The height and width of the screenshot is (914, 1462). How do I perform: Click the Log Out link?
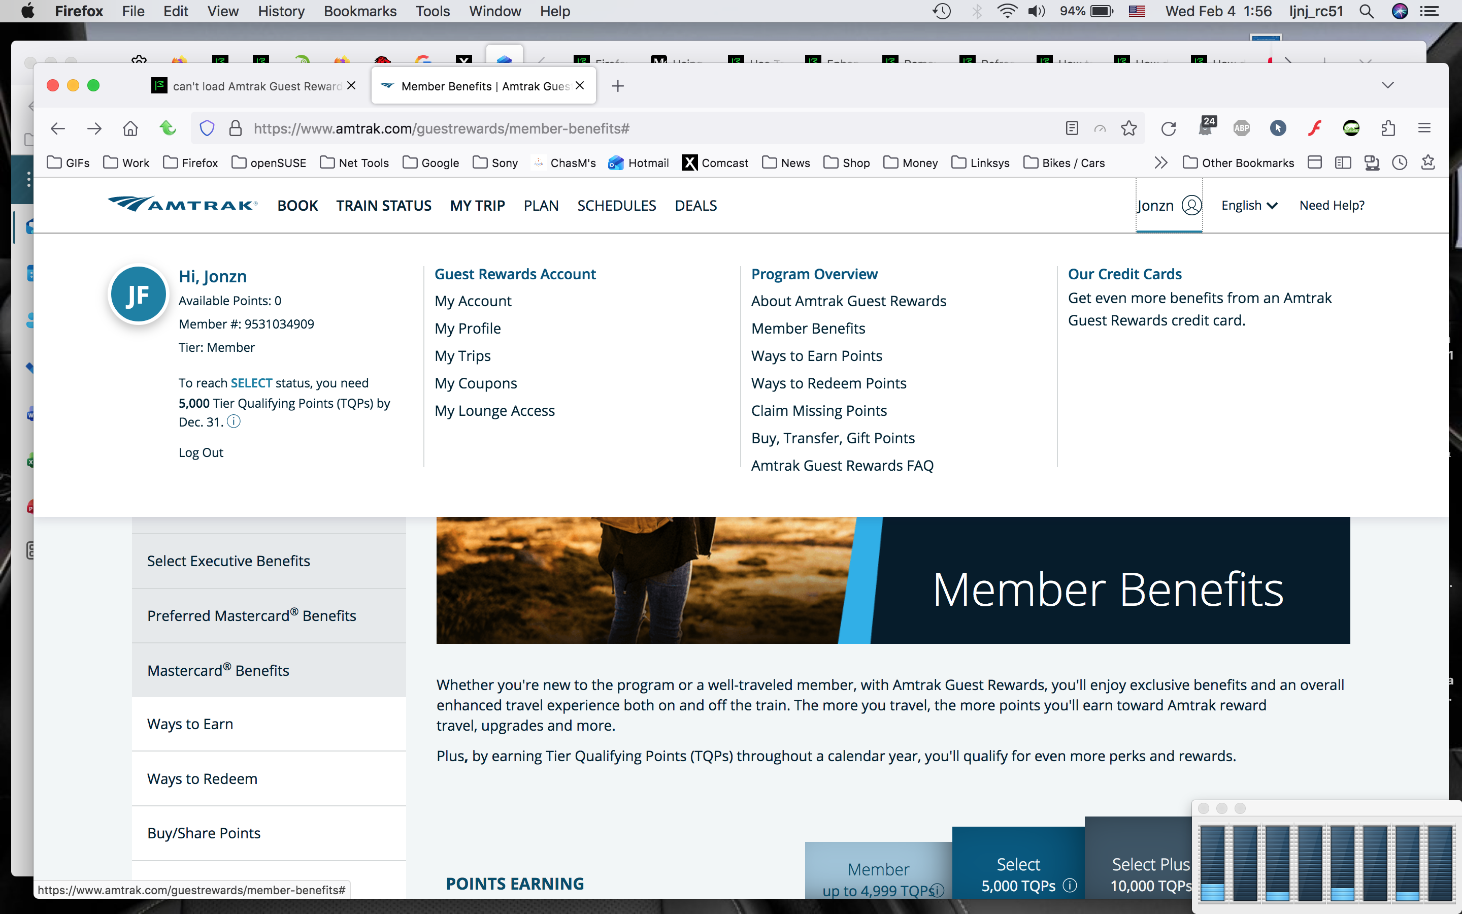(201, 452)
